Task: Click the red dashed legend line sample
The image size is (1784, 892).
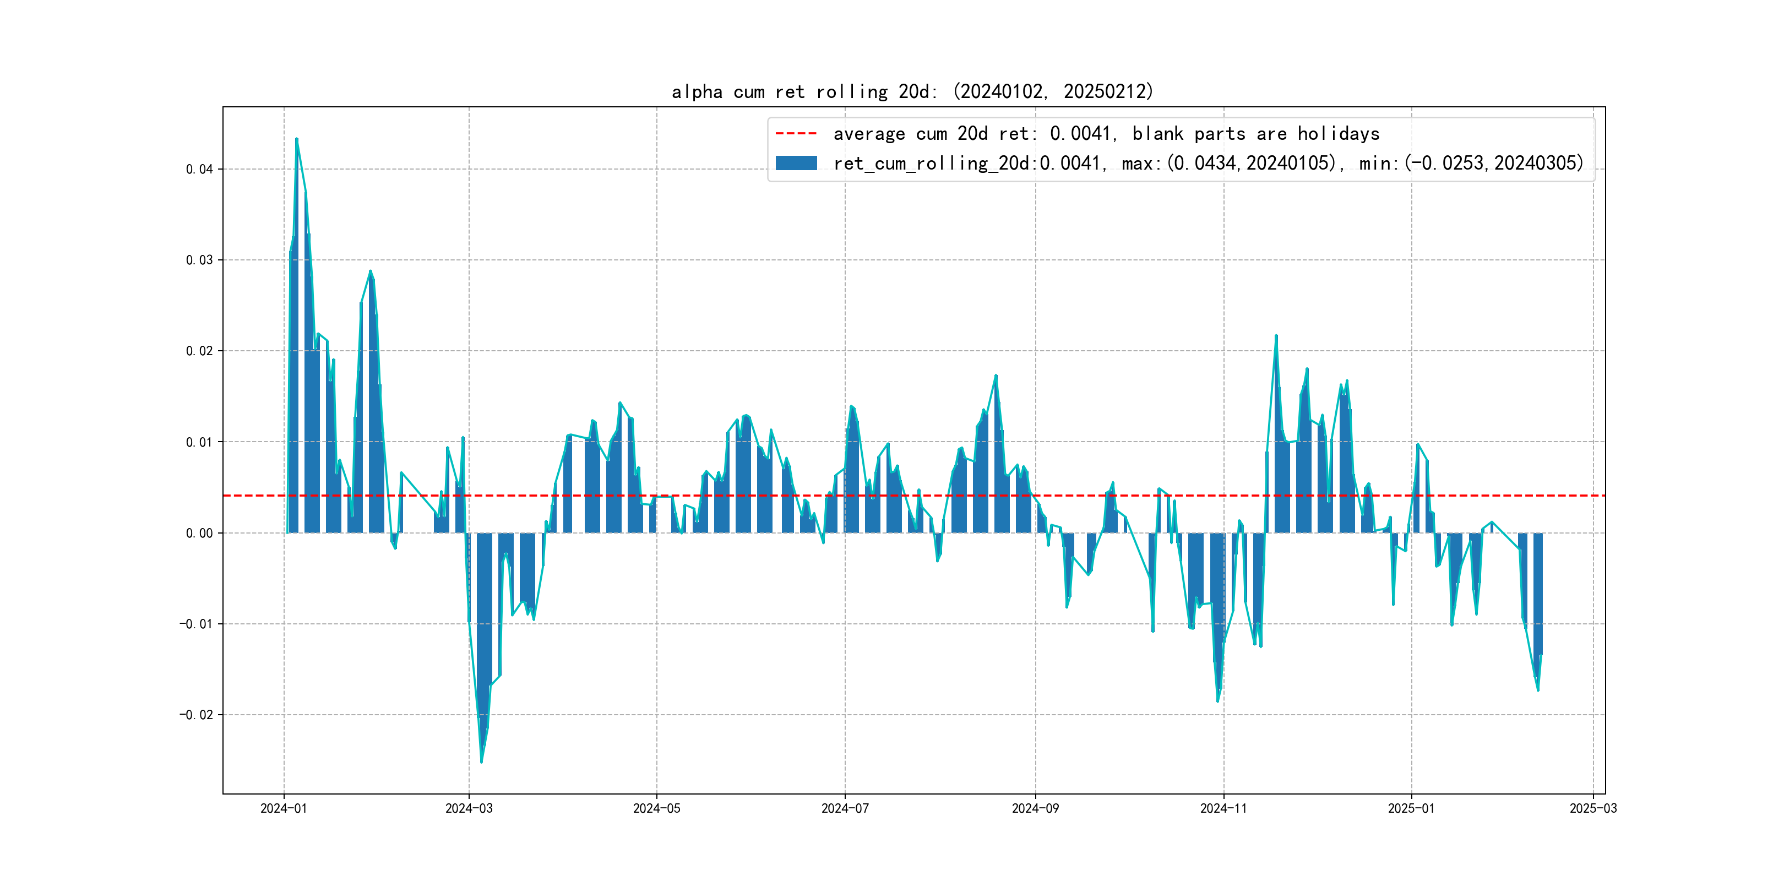Action: pyautogui.click(x=796, y=133)
